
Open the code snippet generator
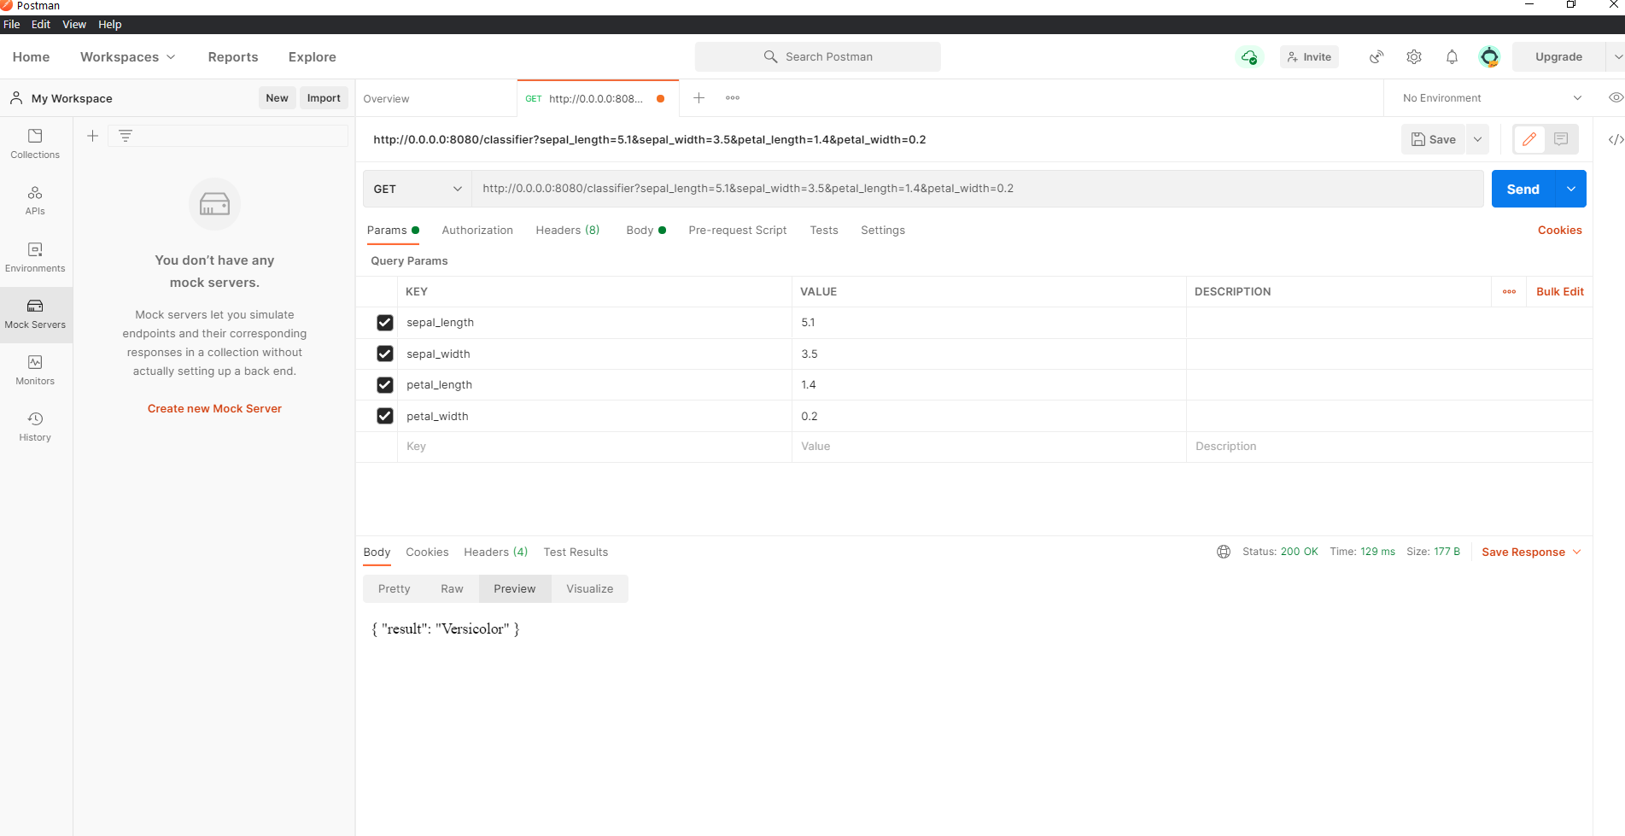point(1615,139)
